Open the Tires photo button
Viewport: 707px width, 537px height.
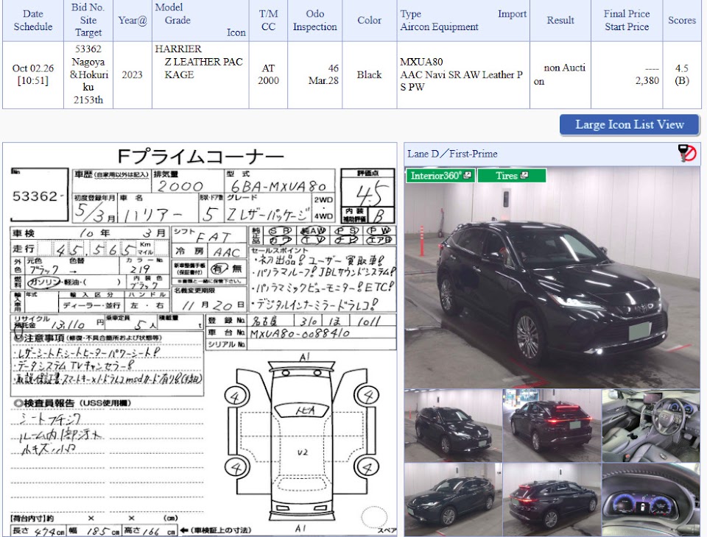click(512, 176)
